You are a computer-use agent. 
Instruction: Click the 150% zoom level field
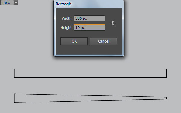[7, 2]
